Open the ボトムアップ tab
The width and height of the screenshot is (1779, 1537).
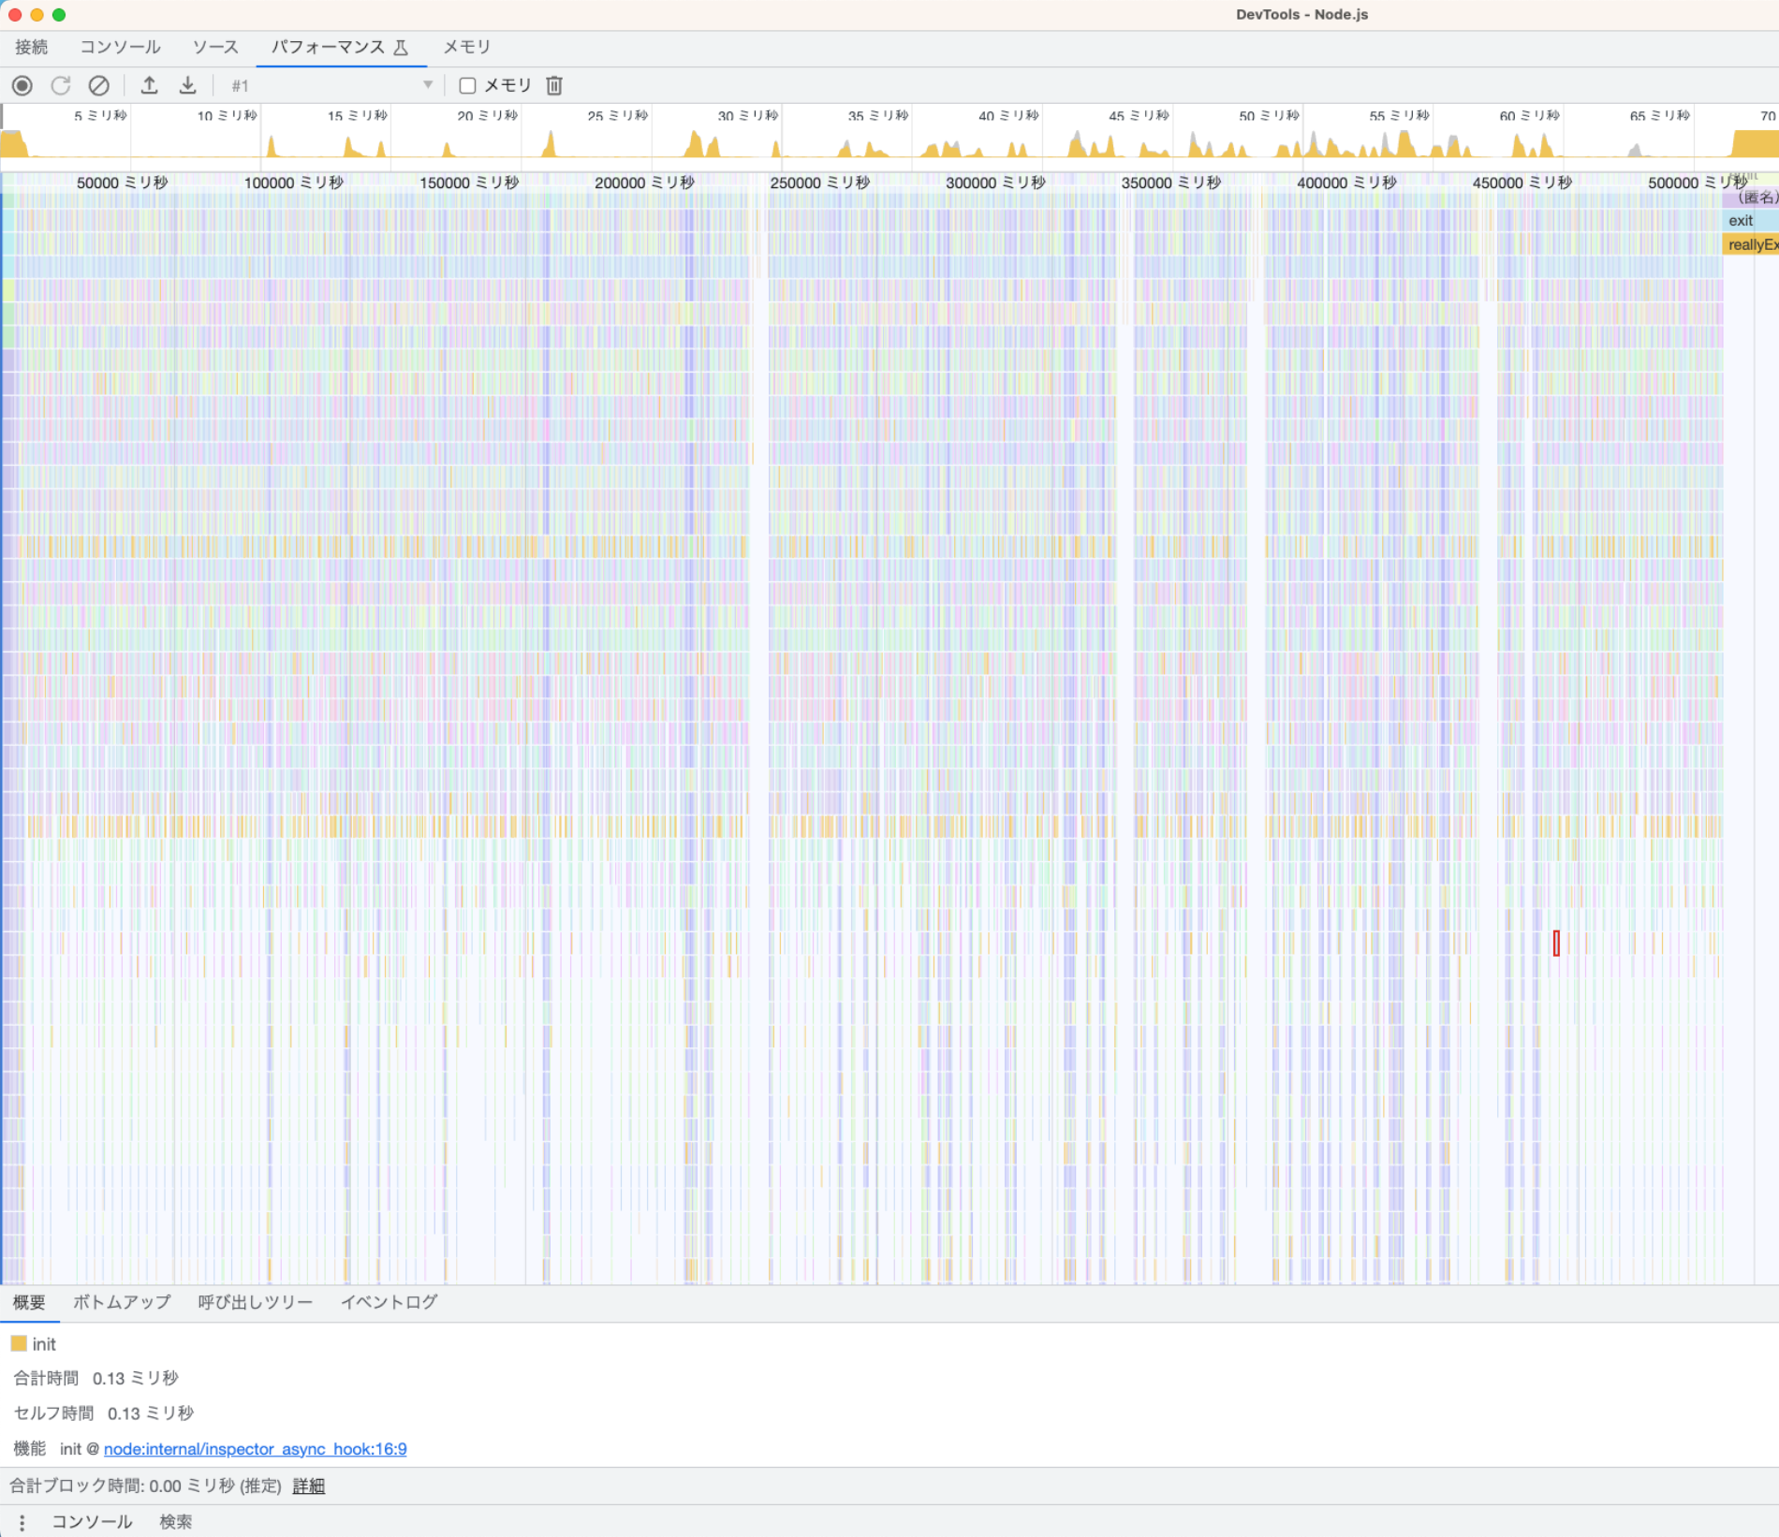(x=122, y=1302)
